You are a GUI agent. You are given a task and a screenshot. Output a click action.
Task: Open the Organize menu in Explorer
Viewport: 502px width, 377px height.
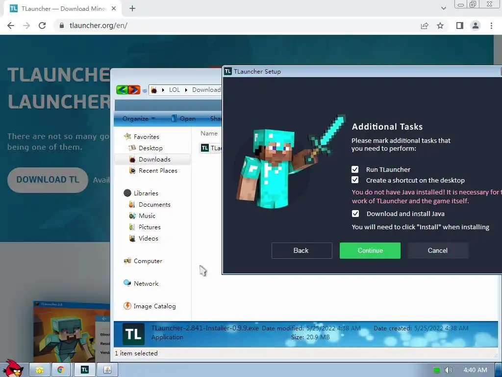tap(138, 119)
